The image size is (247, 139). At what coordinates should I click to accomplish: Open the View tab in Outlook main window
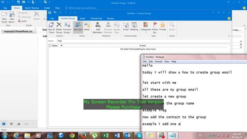click(58, 8)
